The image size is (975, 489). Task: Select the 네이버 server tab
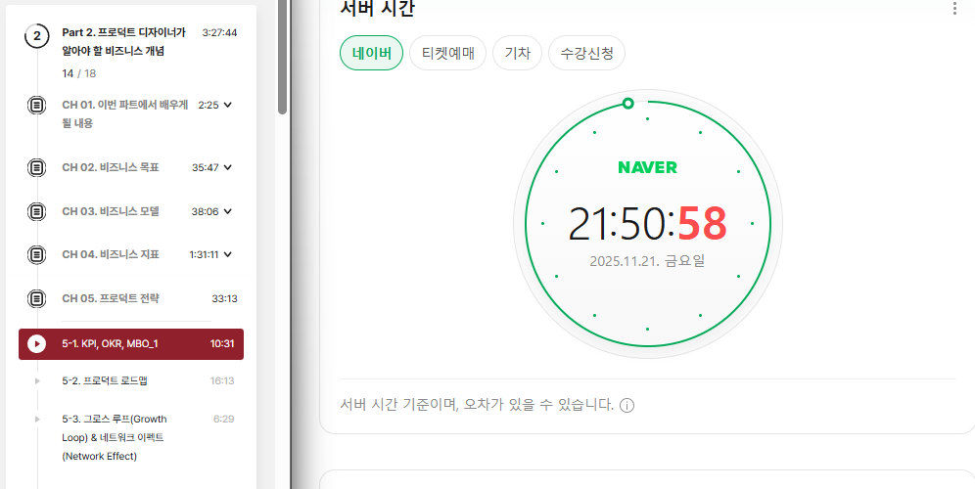[371, 53]
